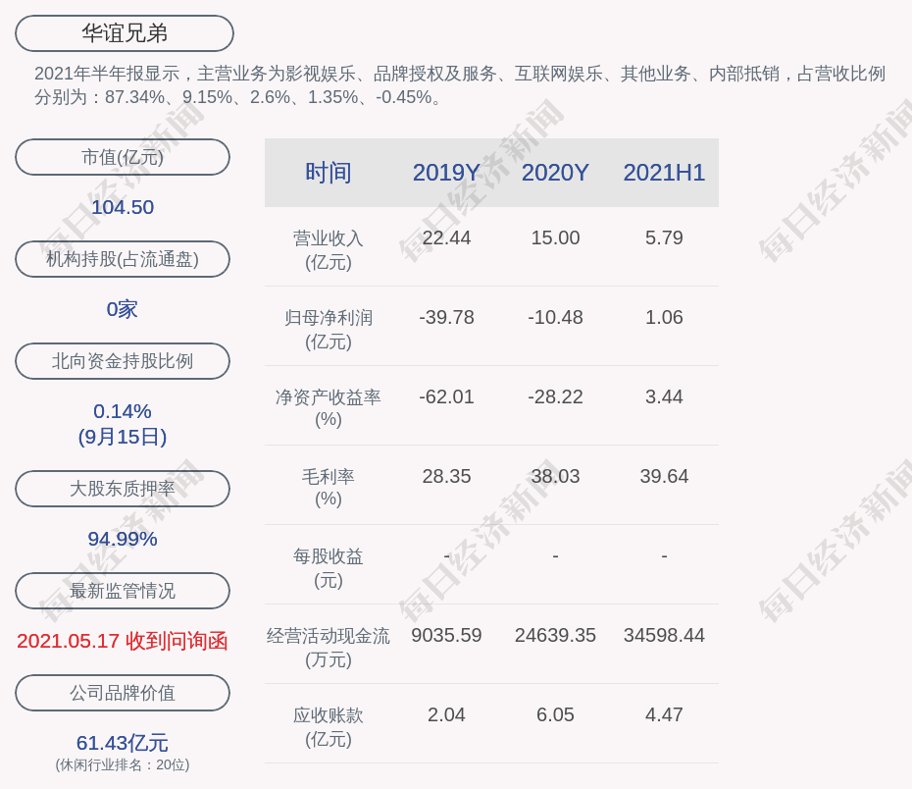912x789 pixels.
Task: Click the 华谊兄弟 company name pill
Action: (x=125, y=33)
